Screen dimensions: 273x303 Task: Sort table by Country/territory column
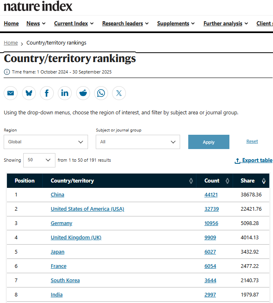pos(191,181)
